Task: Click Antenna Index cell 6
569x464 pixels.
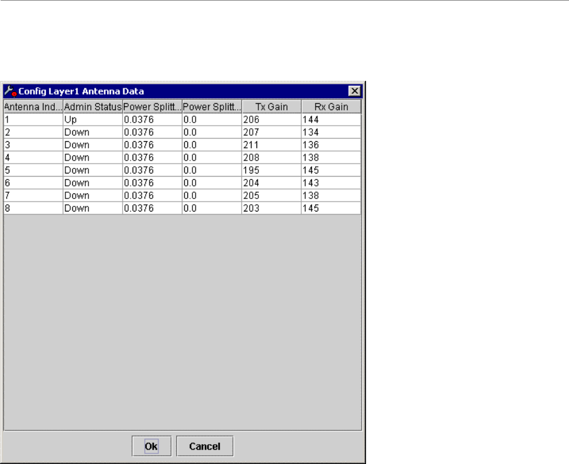Action: click(33, 183)
